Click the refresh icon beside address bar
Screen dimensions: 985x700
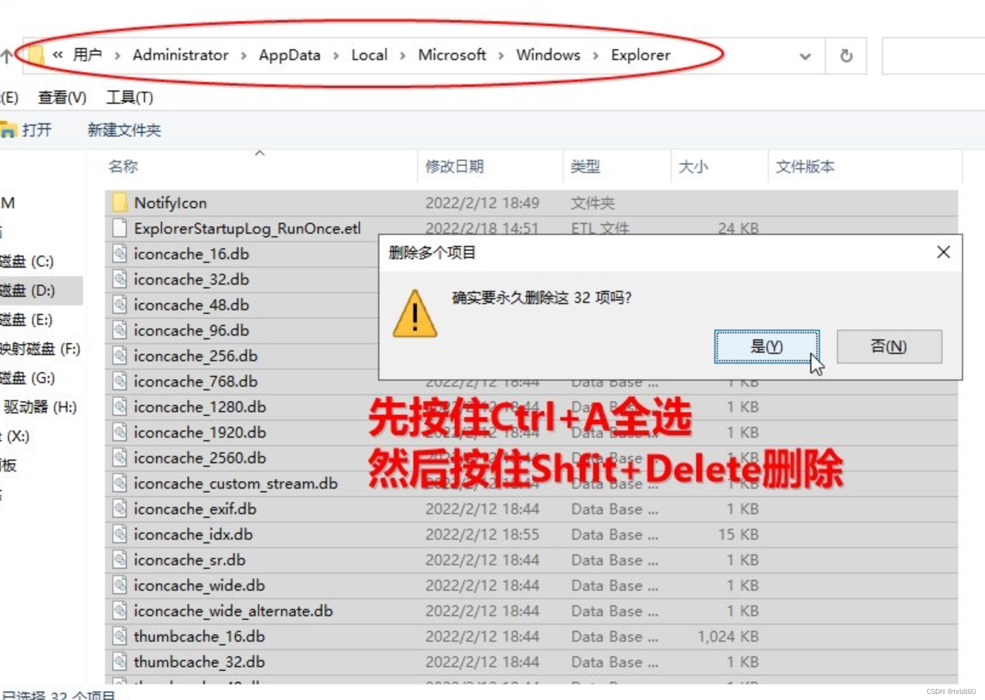click(846, 56)
